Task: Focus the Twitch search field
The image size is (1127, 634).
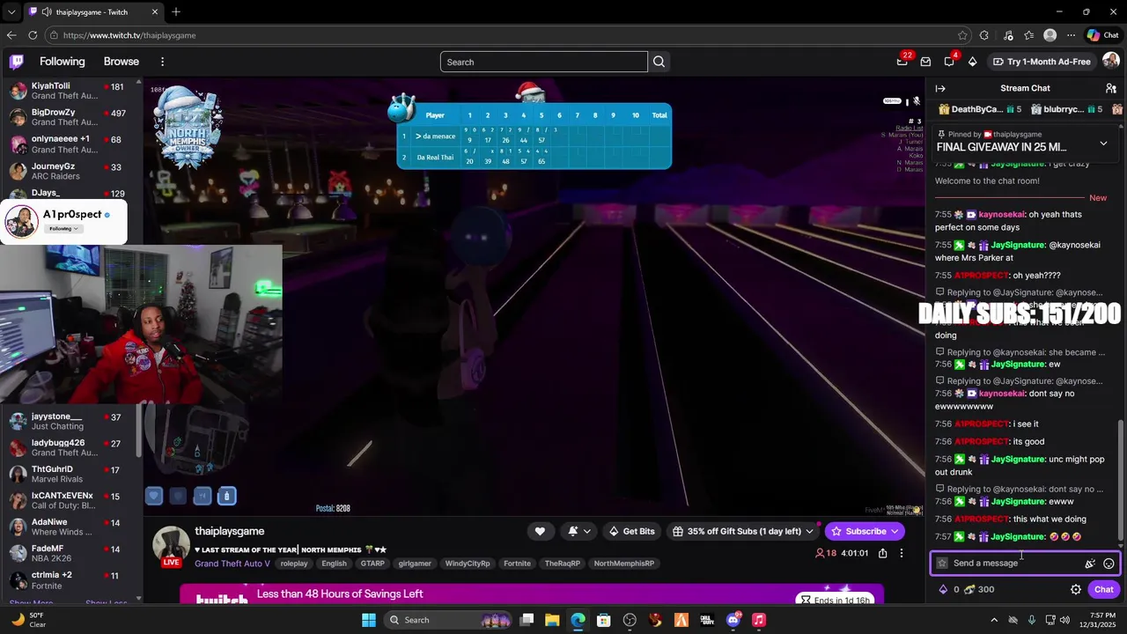Action: point(544,62)
